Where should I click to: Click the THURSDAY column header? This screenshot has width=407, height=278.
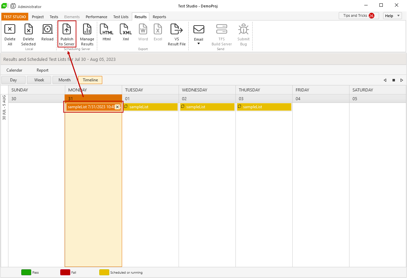coord(264,90)
